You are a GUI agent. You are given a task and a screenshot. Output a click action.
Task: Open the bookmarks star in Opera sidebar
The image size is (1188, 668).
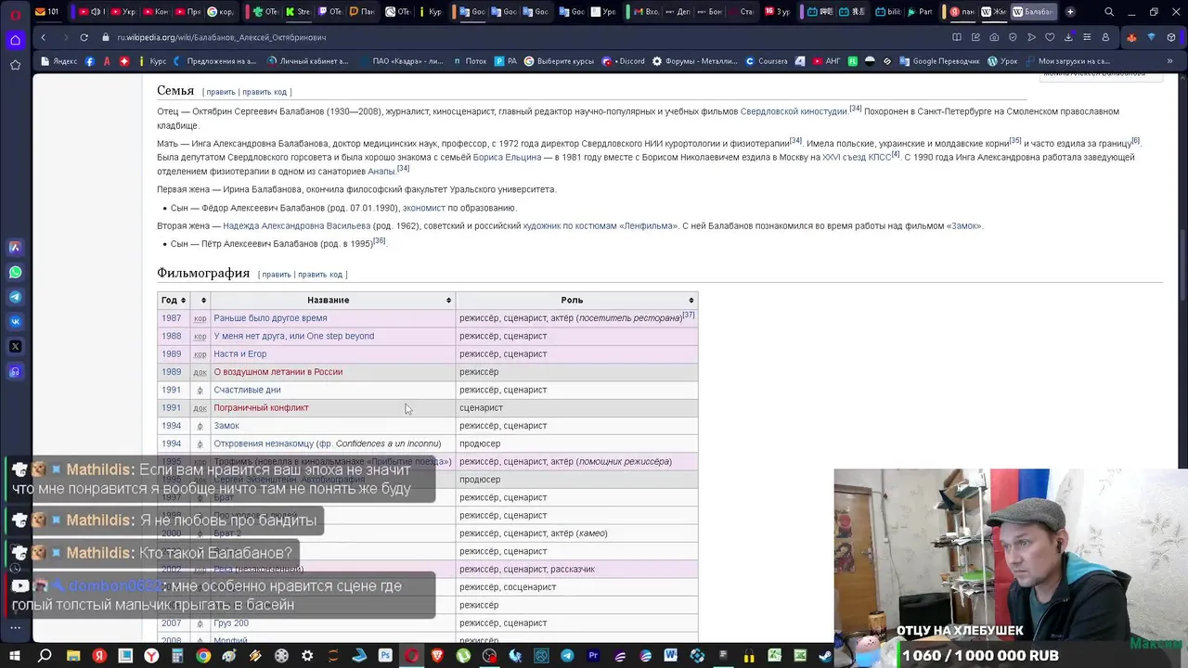coord(15,65)
